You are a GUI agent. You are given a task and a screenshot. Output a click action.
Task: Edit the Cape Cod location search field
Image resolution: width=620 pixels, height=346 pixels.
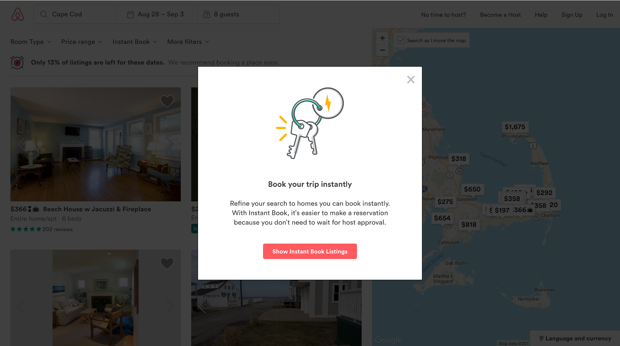pyautogui.click(x=75, y=14)
